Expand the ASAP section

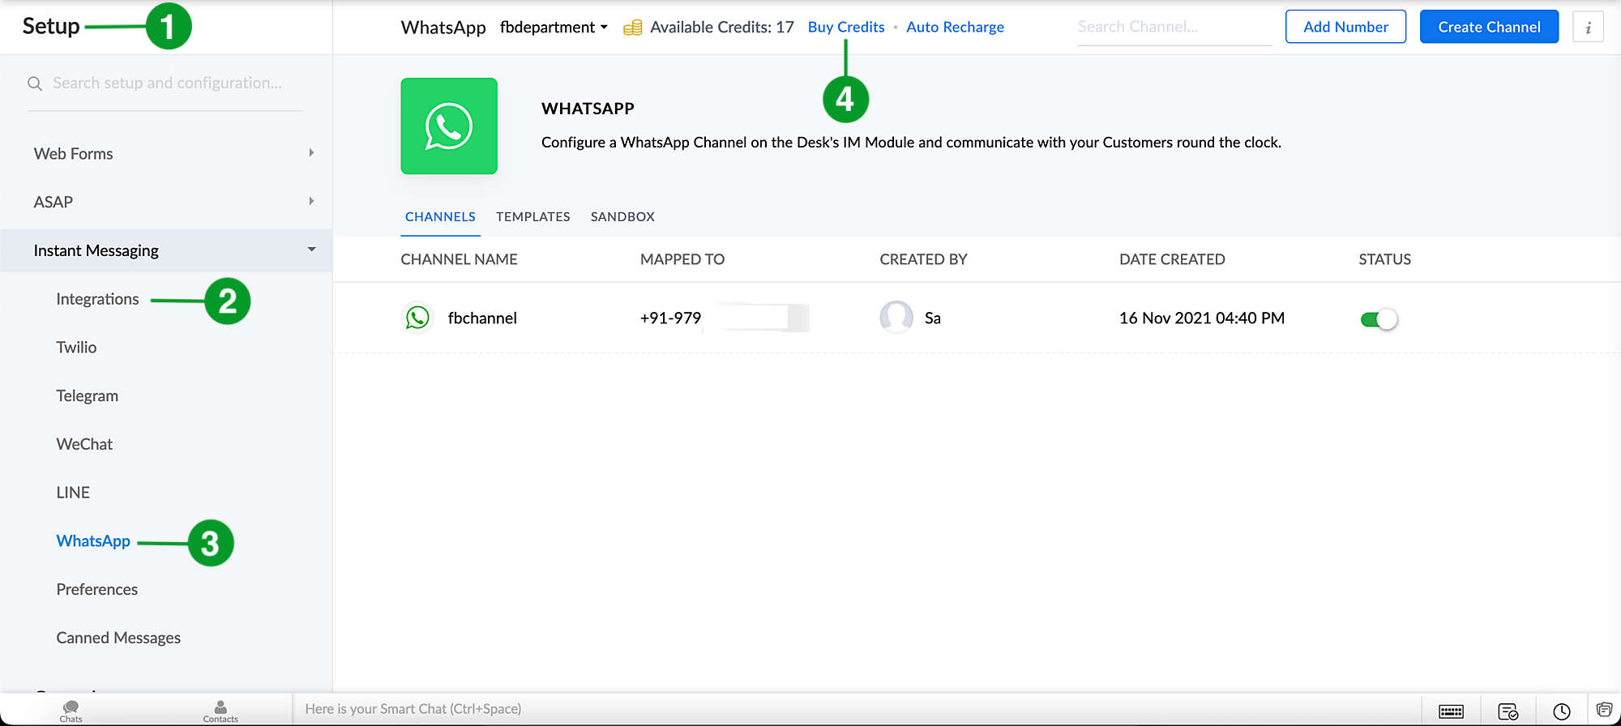[166, 202]
